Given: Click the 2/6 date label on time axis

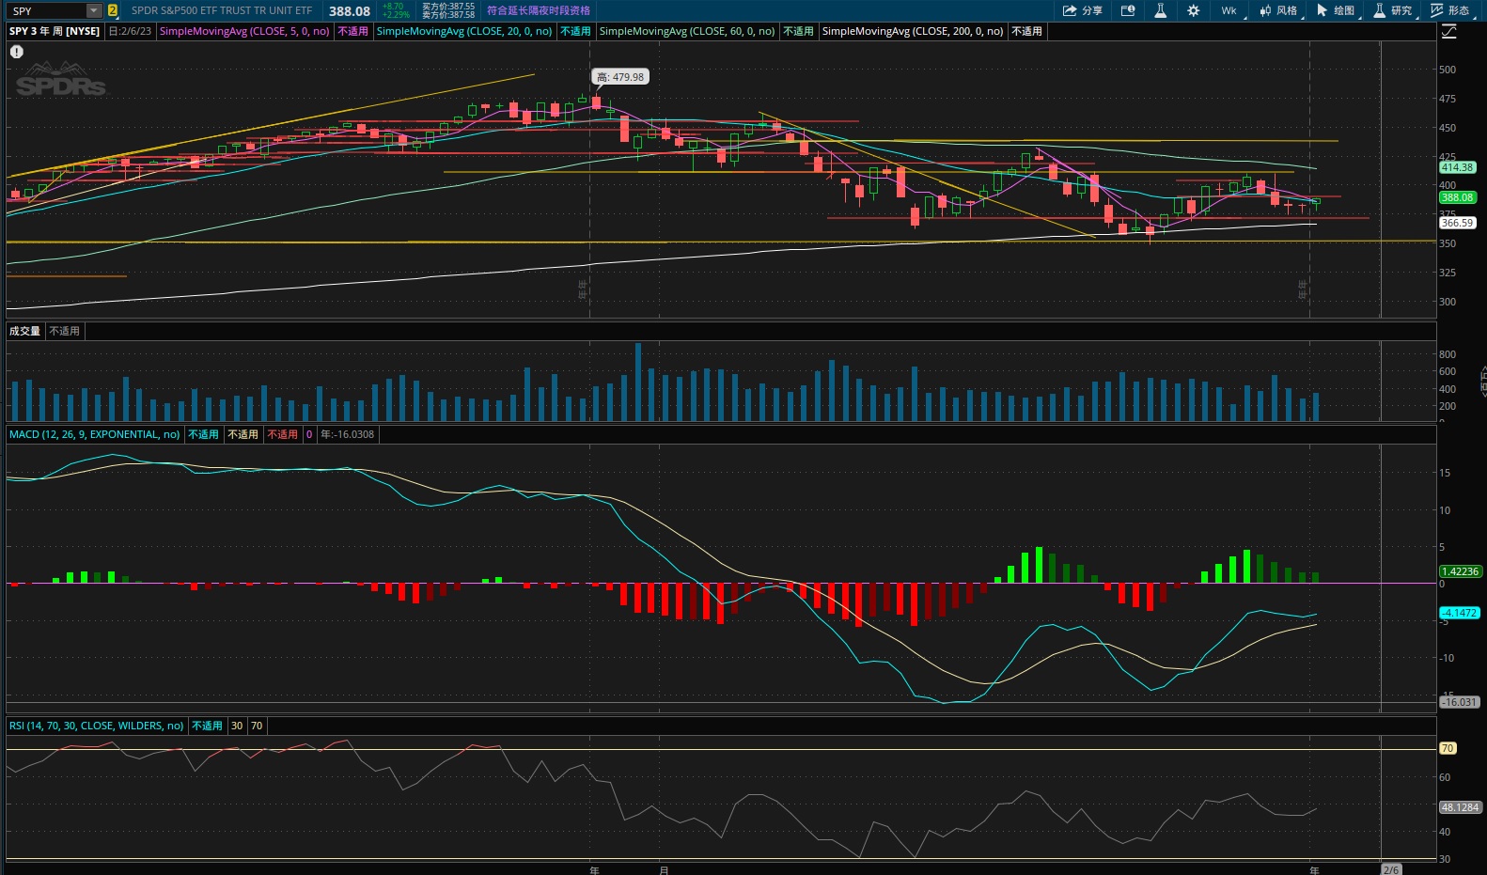Looking at the screenshot, I should click(x=1391, y=869).
